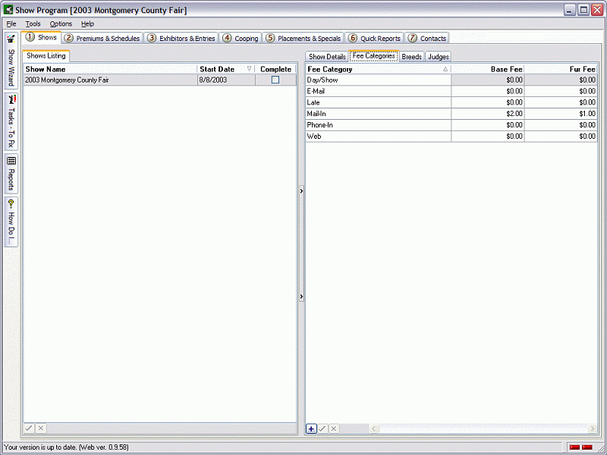Open the File menu

click(x=11, y=24)
